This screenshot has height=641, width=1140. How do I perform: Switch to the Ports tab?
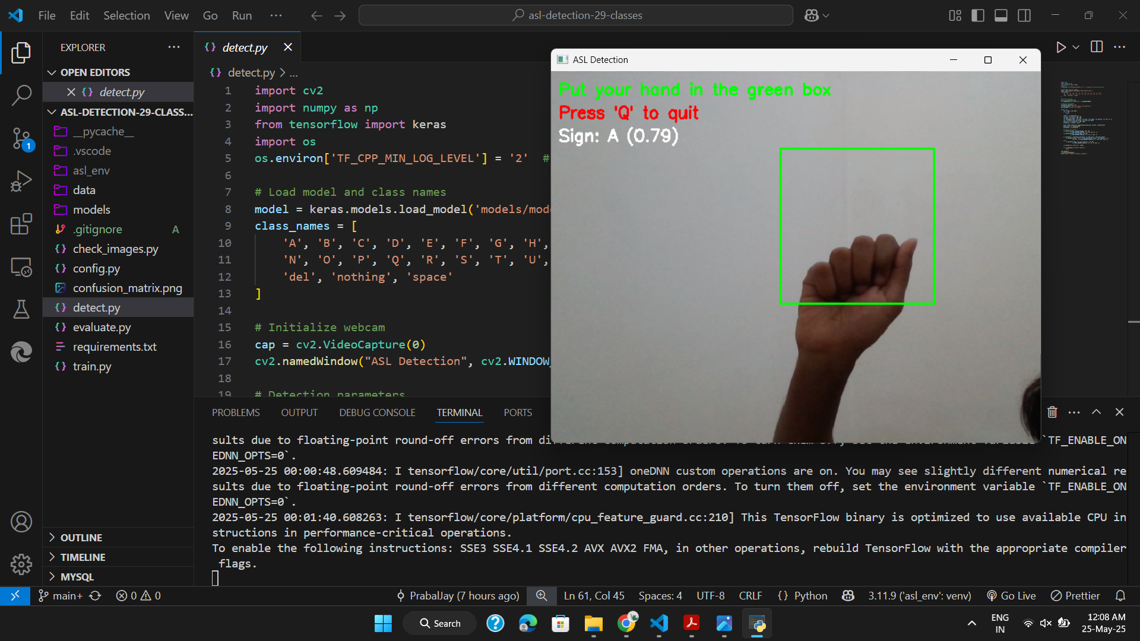click(518, 412)
